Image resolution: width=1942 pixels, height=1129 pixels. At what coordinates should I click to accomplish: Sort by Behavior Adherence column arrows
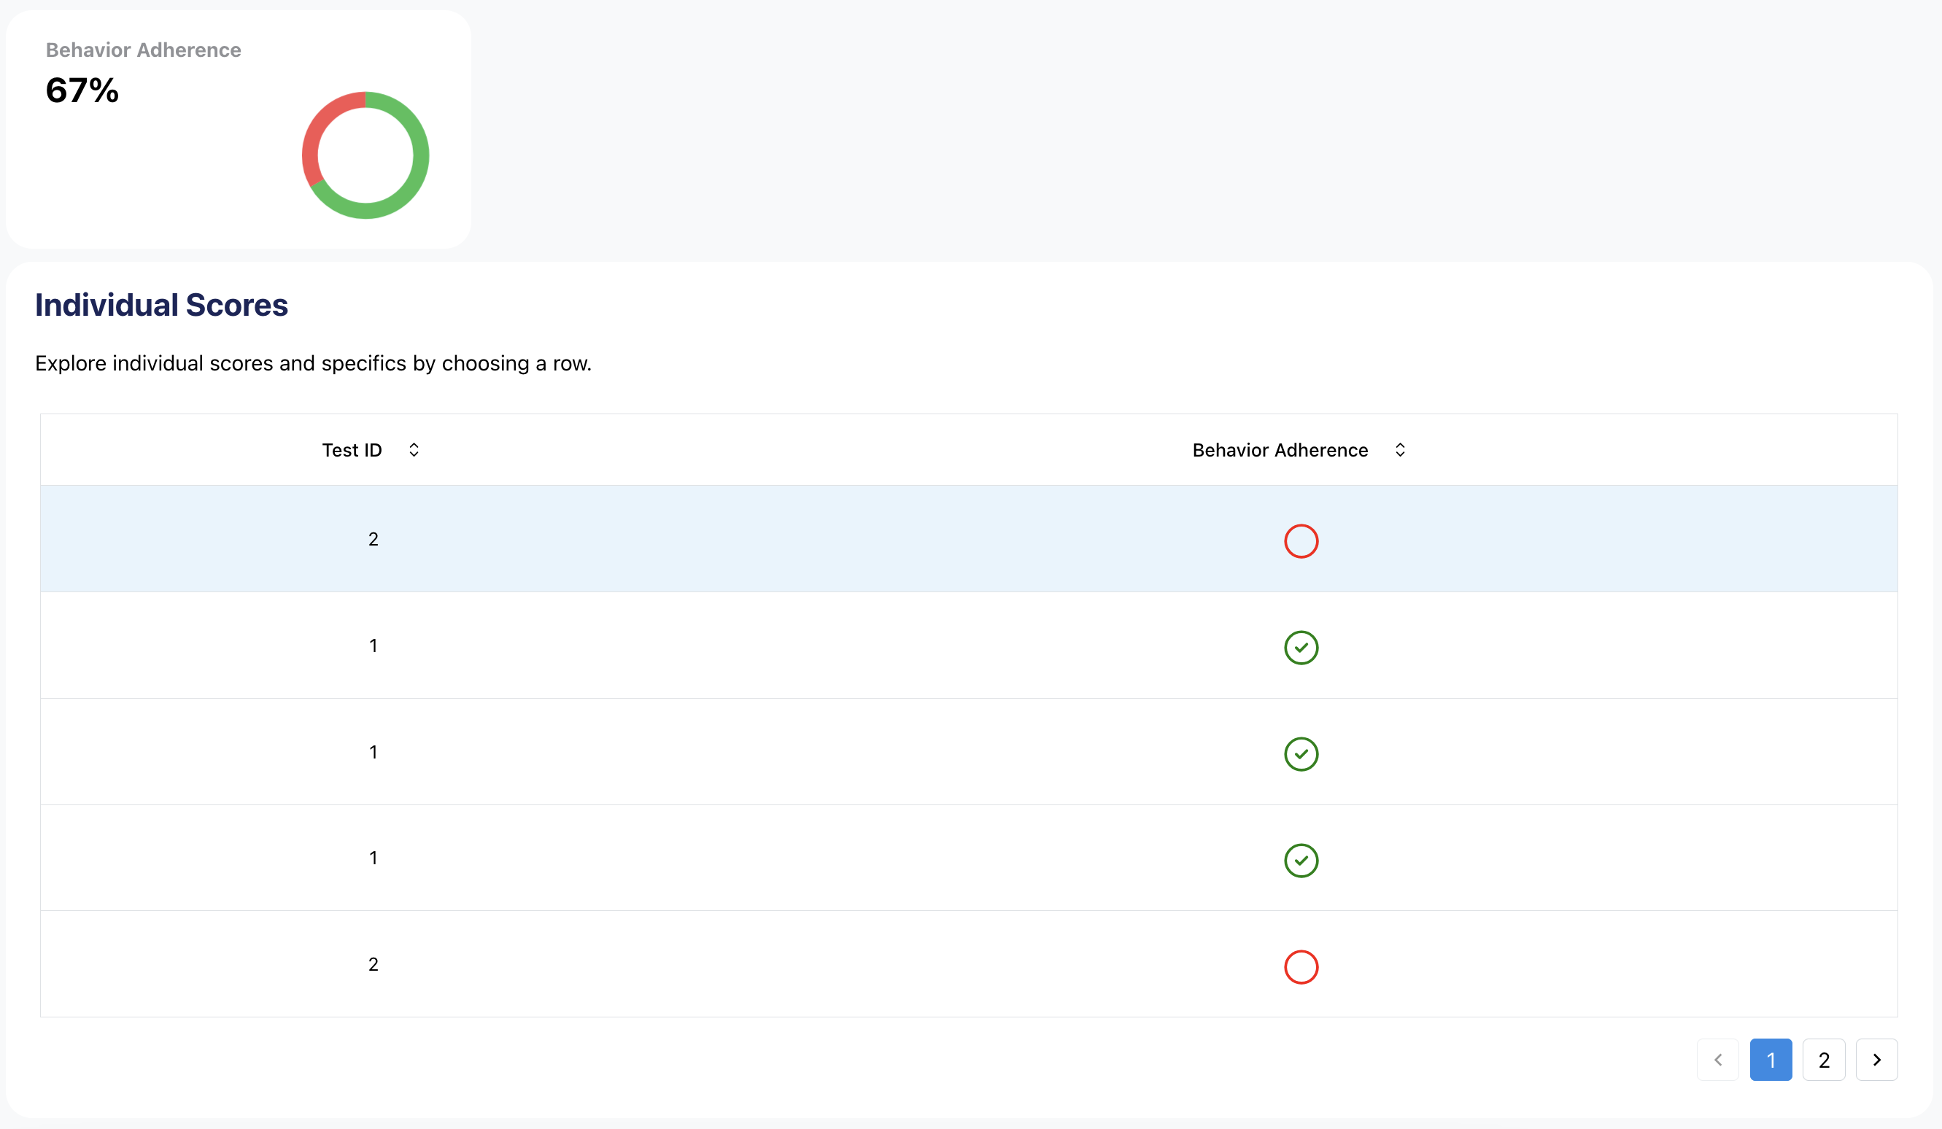(x=1400, y=450)
